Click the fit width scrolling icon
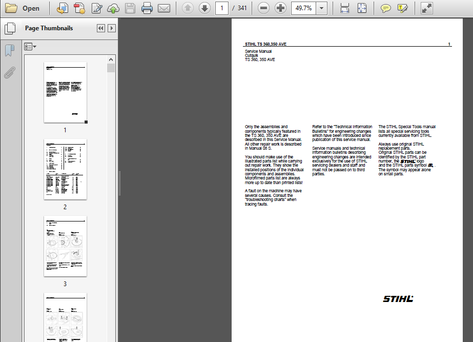This screenshot has height=342, width=473. (x=345, y=8)
